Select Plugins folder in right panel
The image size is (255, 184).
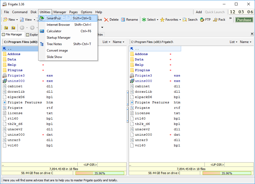pos(155,70)
